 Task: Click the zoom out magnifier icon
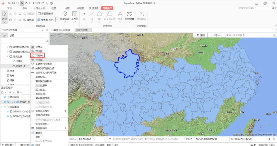tap(34, 3)
